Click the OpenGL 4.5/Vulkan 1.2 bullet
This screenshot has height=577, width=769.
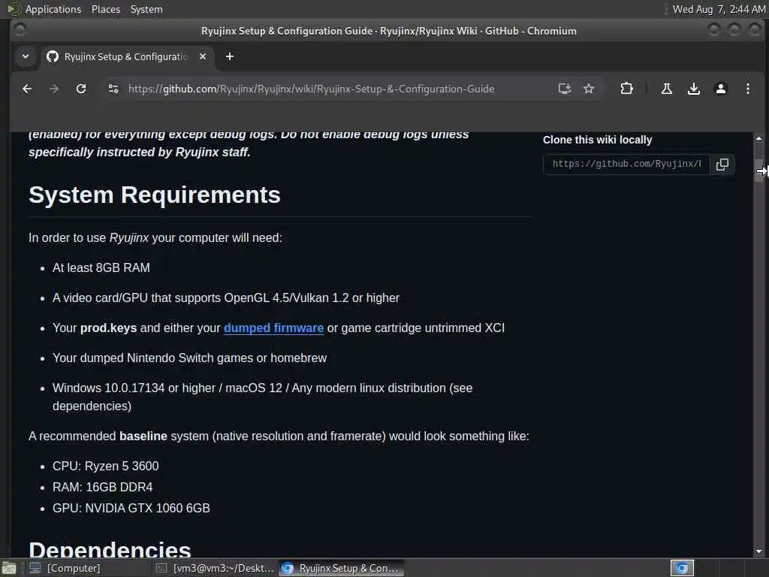(225, 298)
